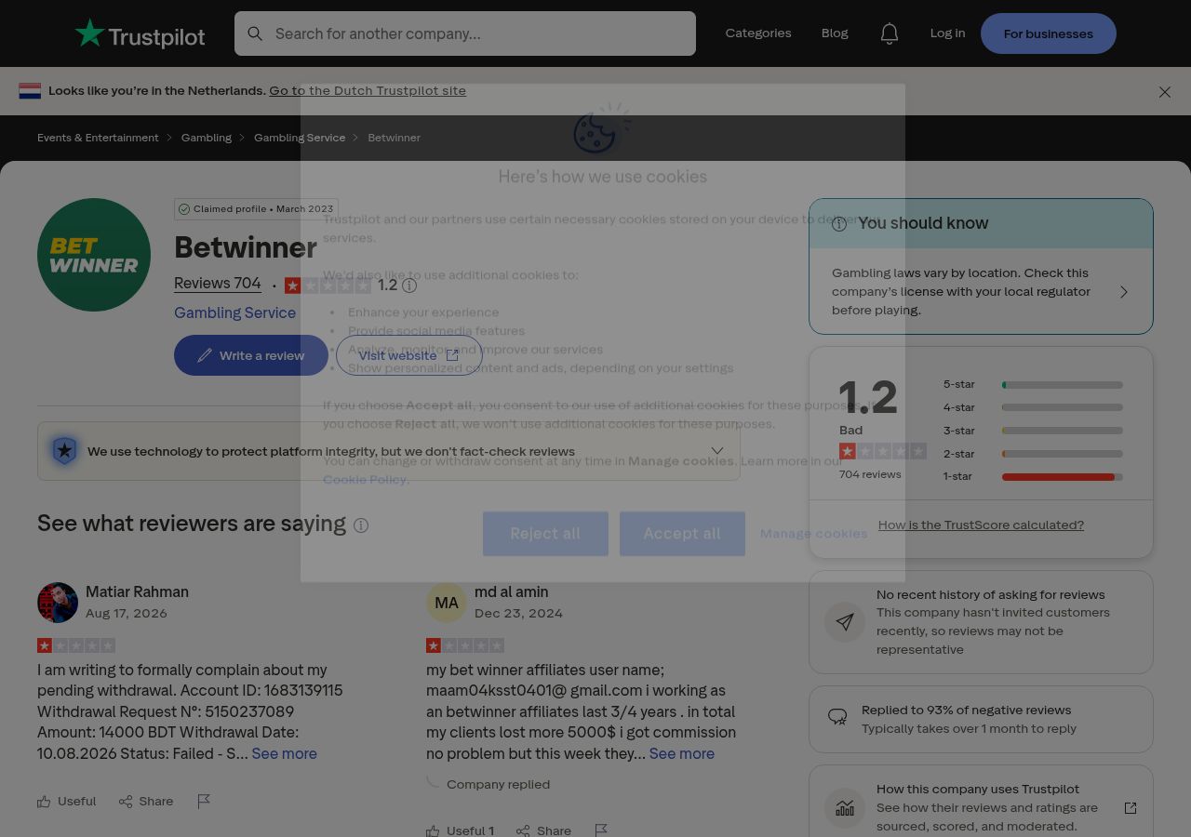
Task: Open the Gambling Service category link
Action: click(x=234, y=312)
